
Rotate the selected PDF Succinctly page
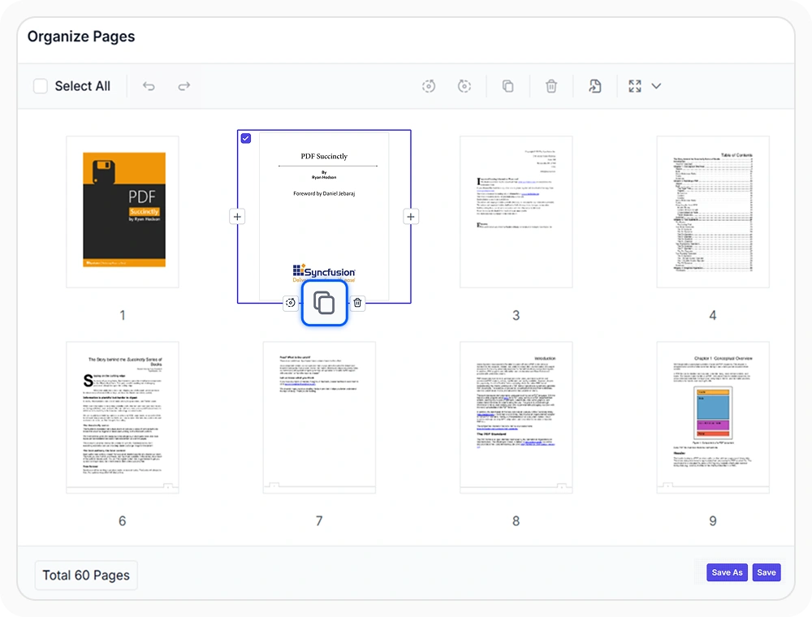291,303
